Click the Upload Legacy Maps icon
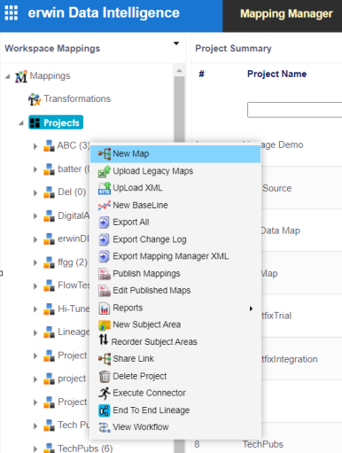Image resolution: width=342 pixels, height=453 pixels. (105, 171)
